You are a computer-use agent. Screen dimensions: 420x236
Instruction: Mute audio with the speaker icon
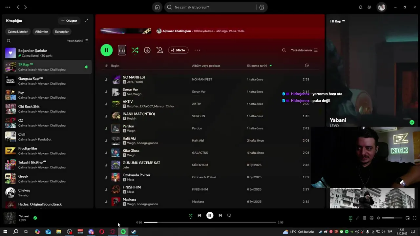pos(378,218)
